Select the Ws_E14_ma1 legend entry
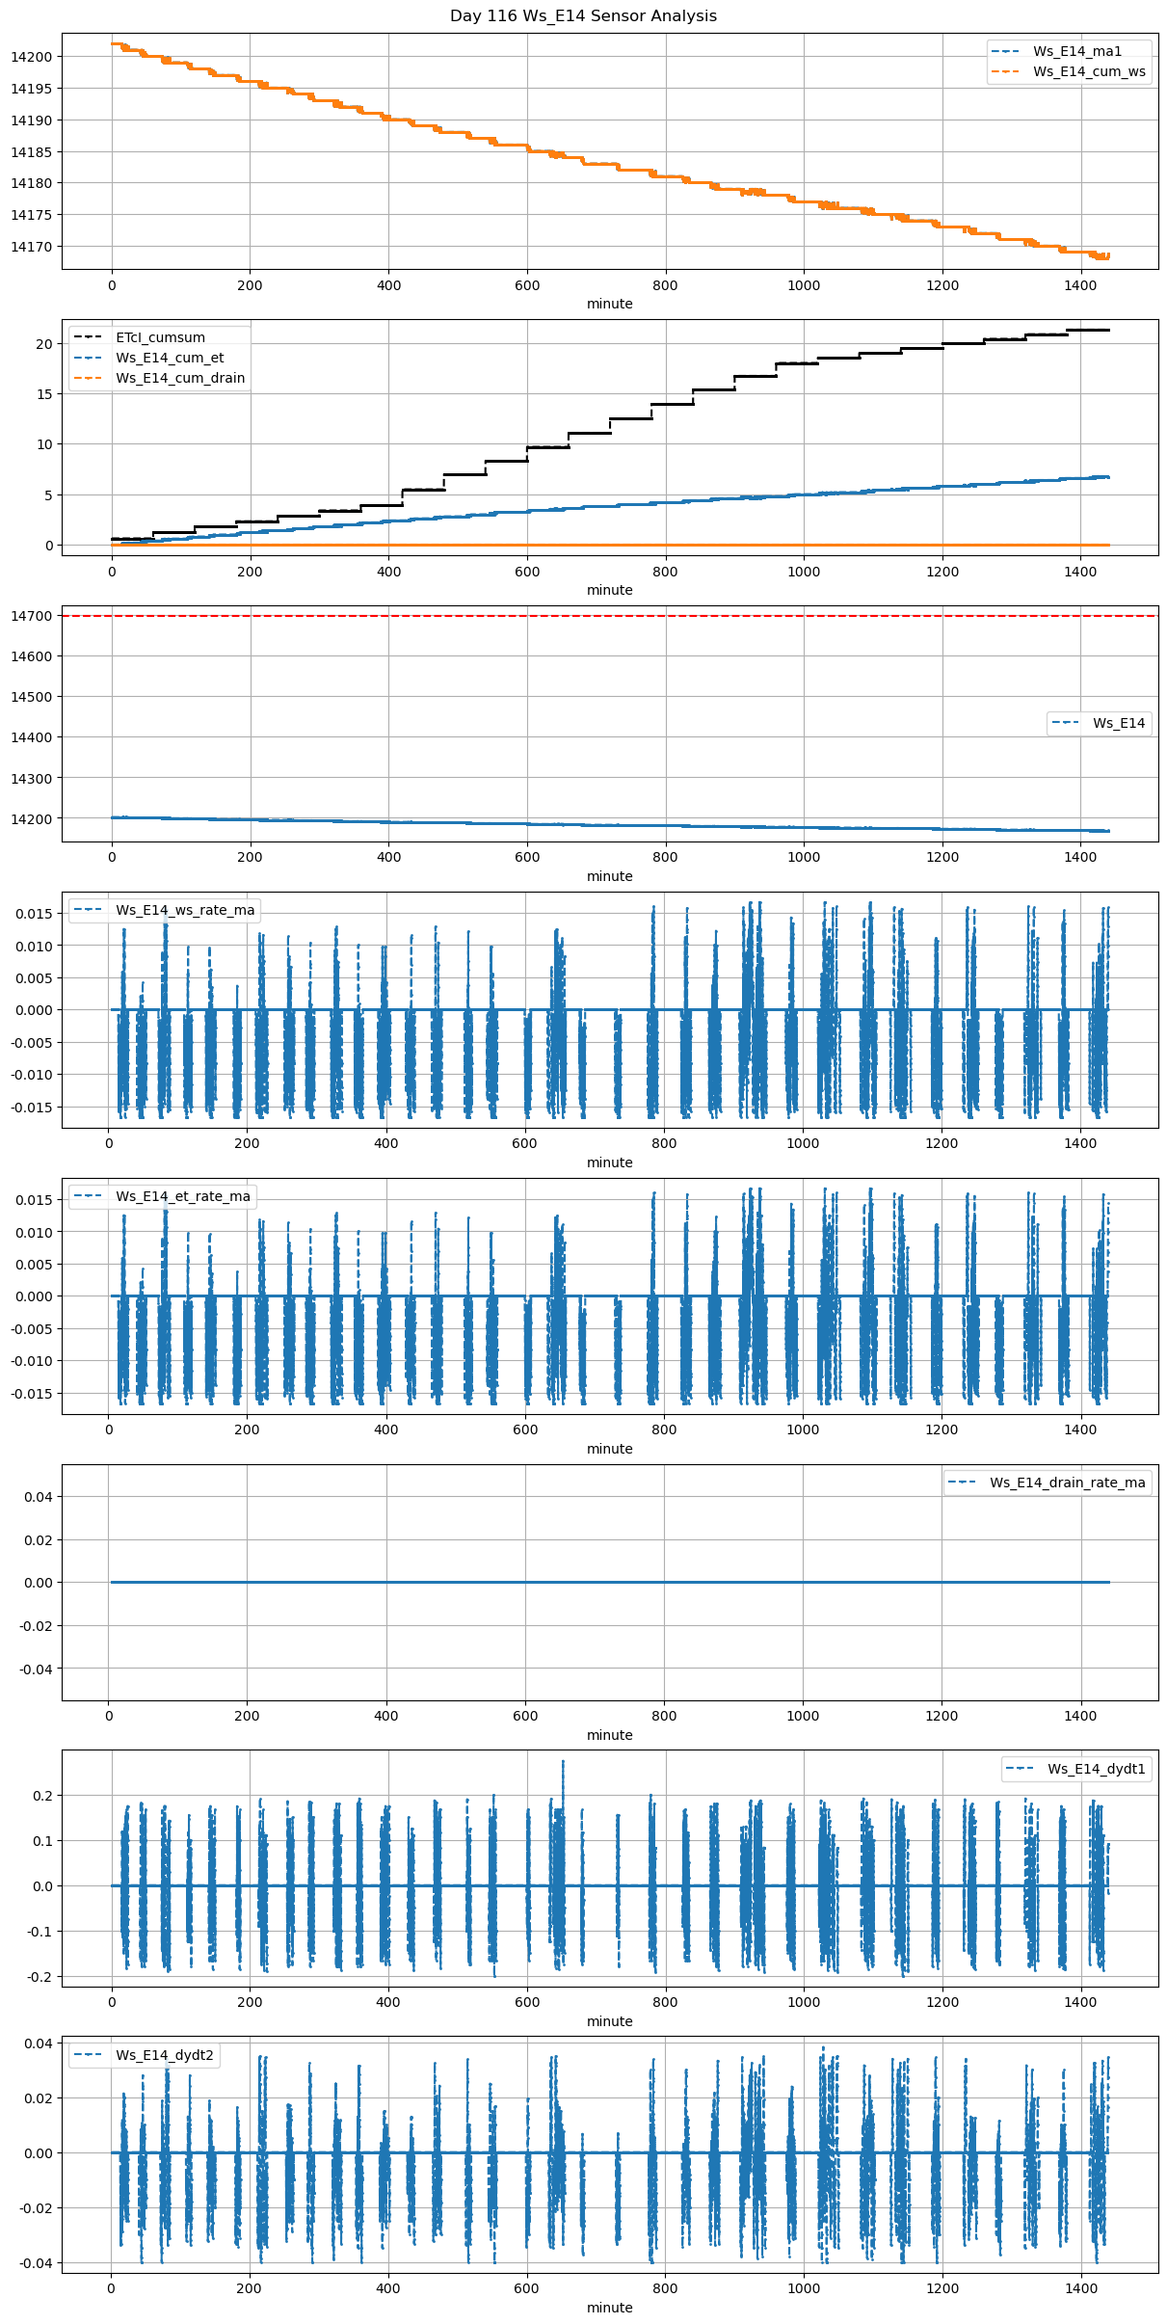1167x2324 pixels. (x=1076, y=51)
